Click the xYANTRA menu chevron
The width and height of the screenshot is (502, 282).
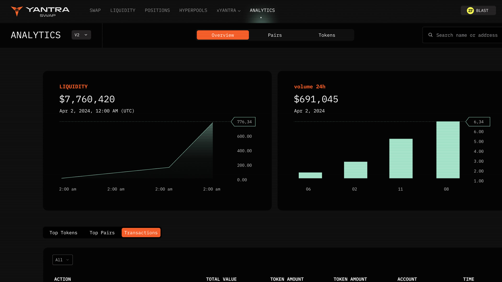tap(239, 11)
